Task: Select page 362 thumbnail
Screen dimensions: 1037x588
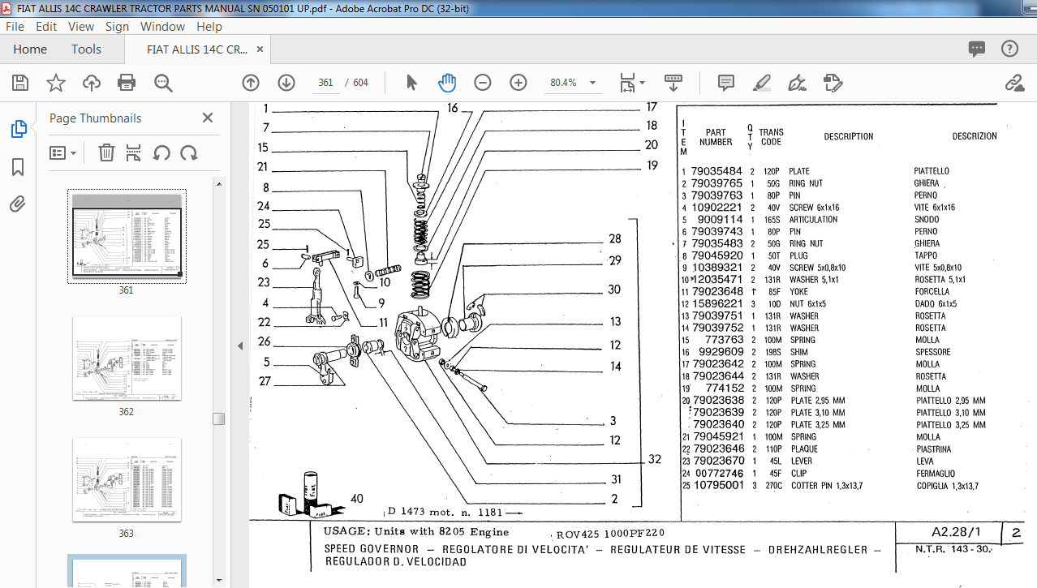Action: click(127, 358)
